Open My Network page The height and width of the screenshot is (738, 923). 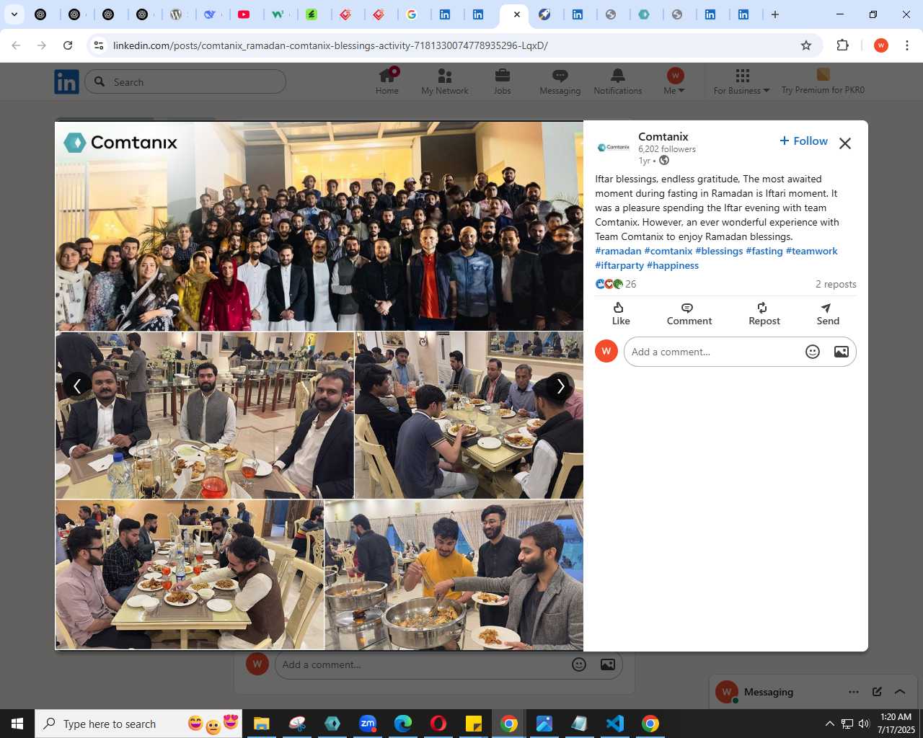coord(445,81)
